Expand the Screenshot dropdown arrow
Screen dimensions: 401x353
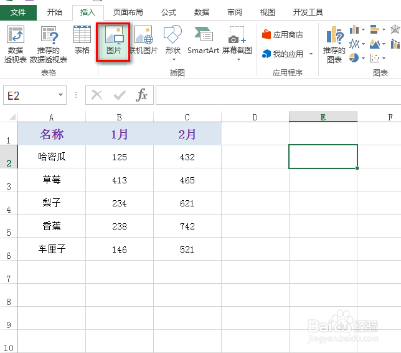click(x=239, y=60)
